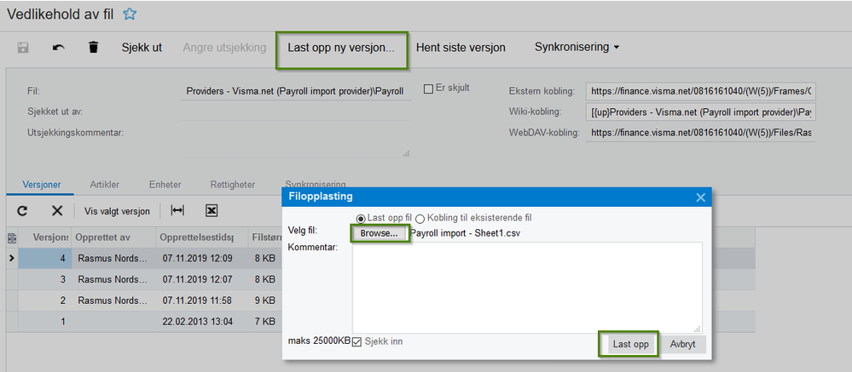The width and height of the screenshot is (852, 372).
Task: Toggle the Sjekk inn checkbox
Action: (357, 341)
